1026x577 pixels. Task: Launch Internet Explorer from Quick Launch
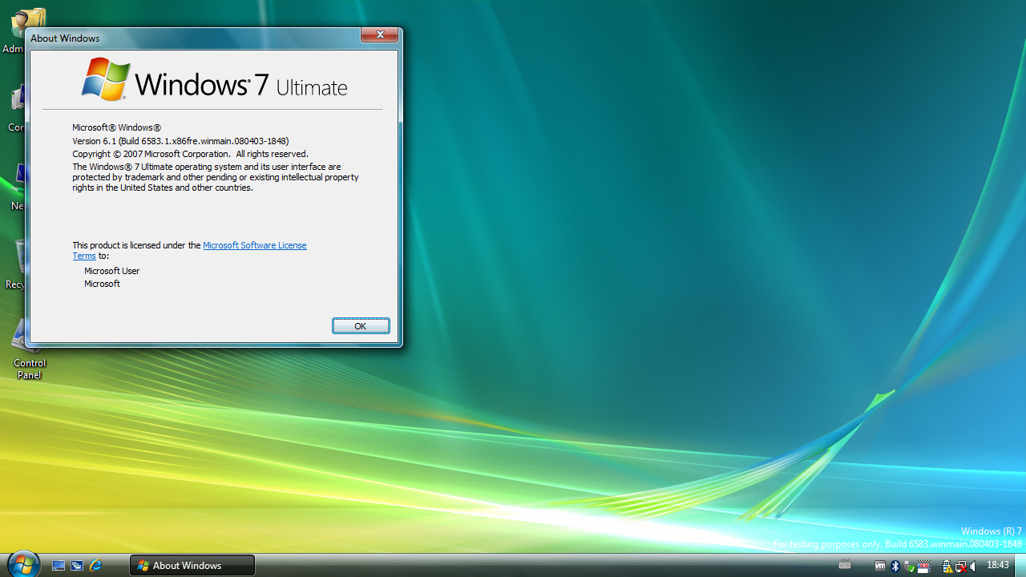click(95, 565)
